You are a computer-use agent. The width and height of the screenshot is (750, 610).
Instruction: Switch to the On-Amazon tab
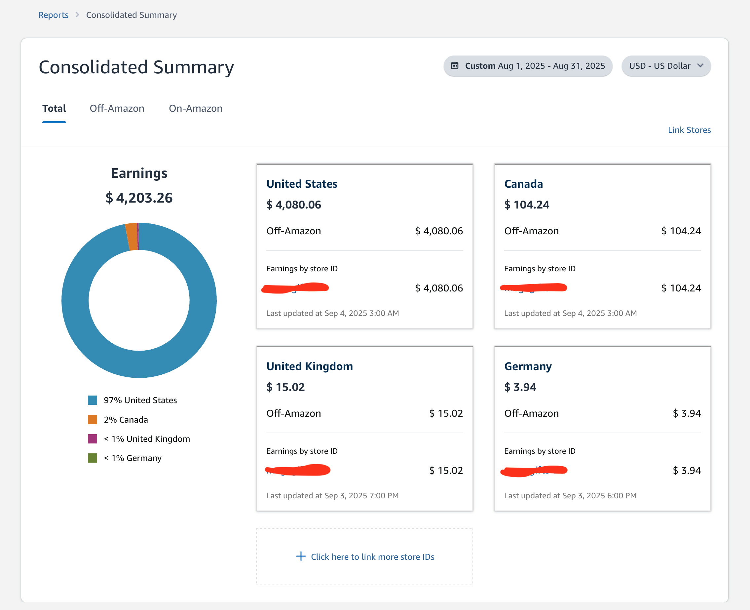195,108
